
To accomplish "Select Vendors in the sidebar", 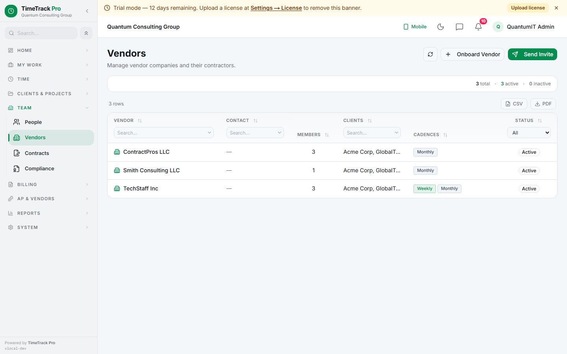I will click(51, 138).
